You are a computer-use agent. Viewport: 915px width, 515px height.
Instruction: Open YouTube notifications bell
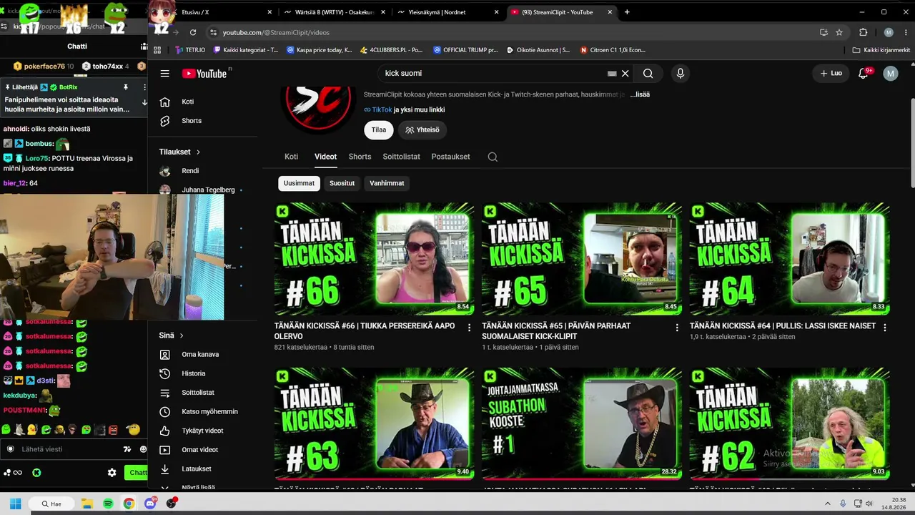864,74
